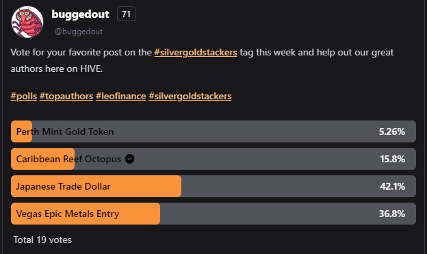Vote for Vegas Epic Metals Entry
The image size is (427, 254).
[213, 214]
